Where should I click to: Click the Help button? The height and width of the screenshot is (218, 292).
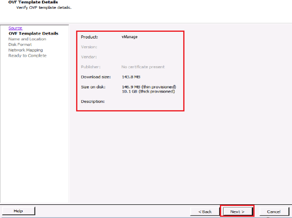coord(19,211)
